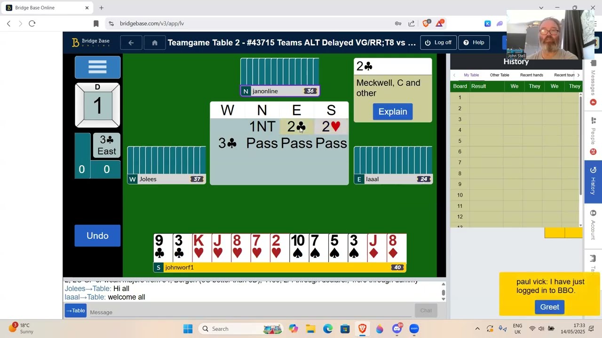The width and height of the screenshot is (602, 338).
Task: Play the Jack of diamonds
Action: (377, 248)
